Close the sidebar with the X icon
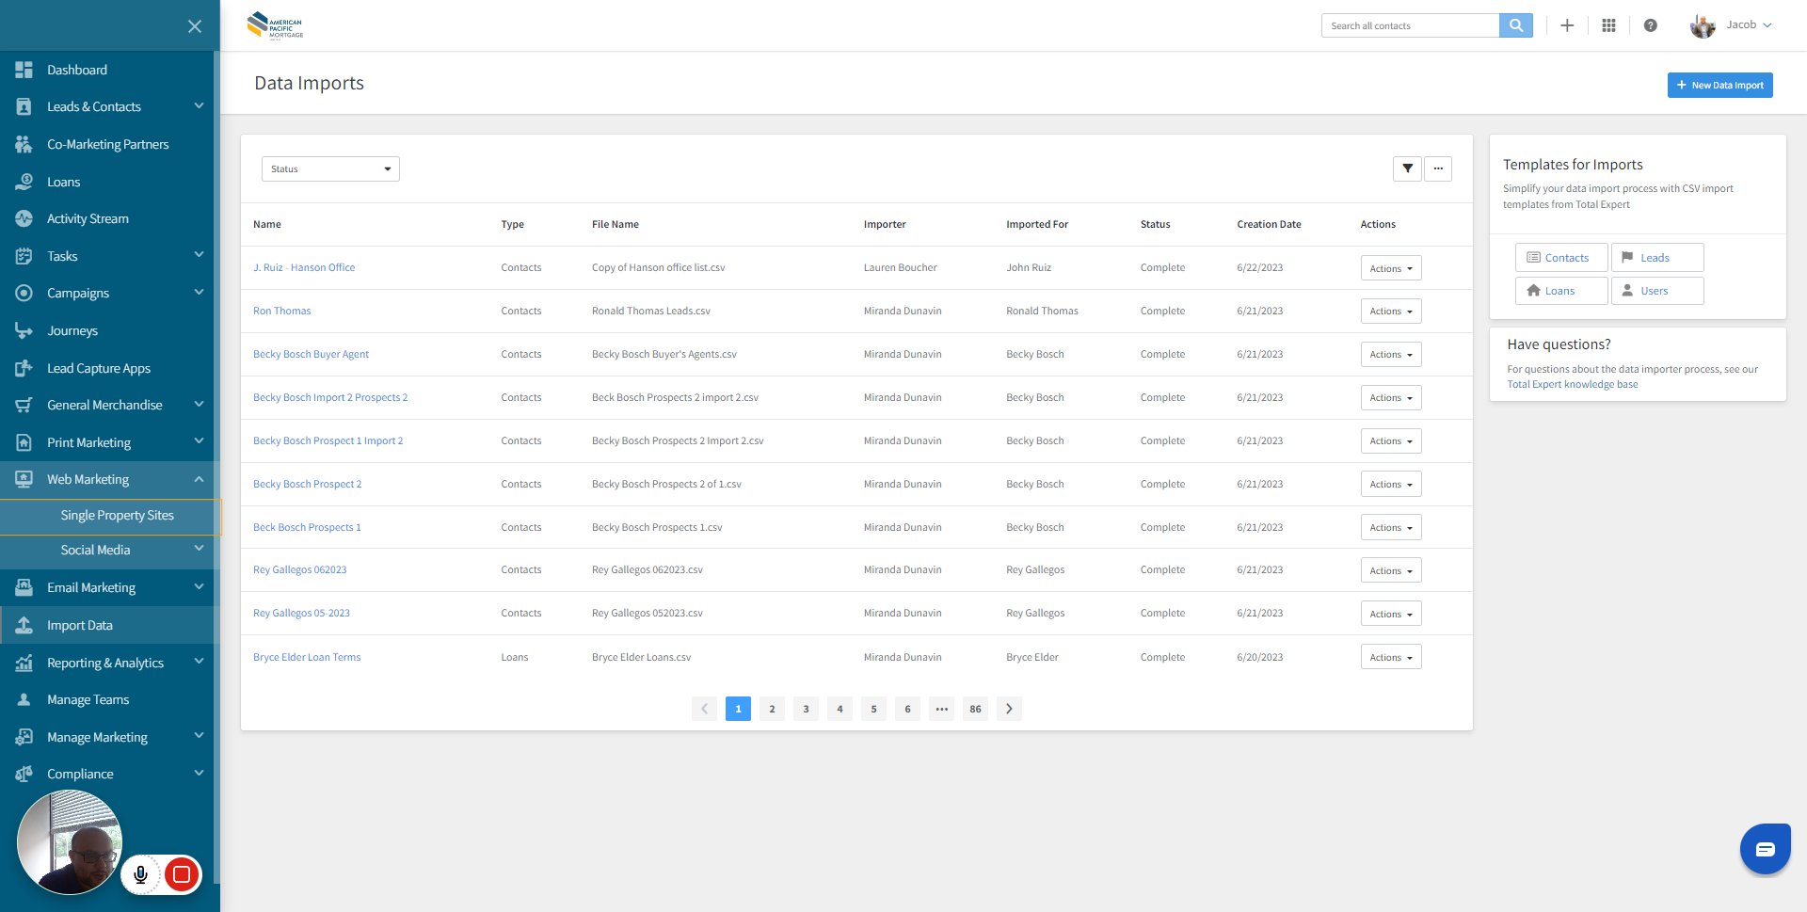 pos(195,26)
